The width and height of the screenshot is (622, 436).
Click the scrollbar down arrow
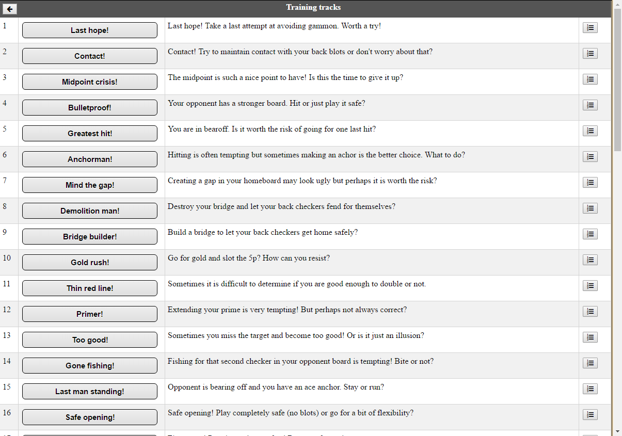617,431
